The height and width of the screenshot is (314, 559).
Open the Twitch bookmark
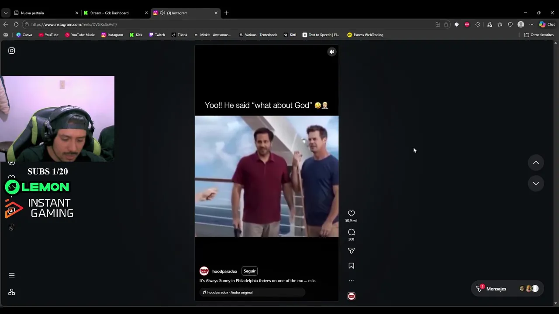coord(157,35)
